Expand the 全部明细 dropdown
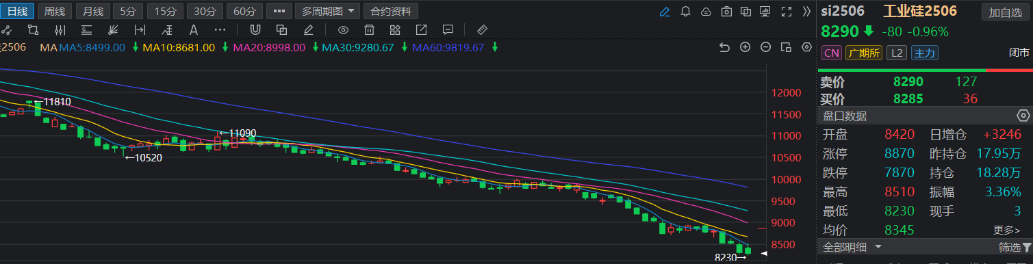The image size is (1033, 264). click(x=852, y=247)
